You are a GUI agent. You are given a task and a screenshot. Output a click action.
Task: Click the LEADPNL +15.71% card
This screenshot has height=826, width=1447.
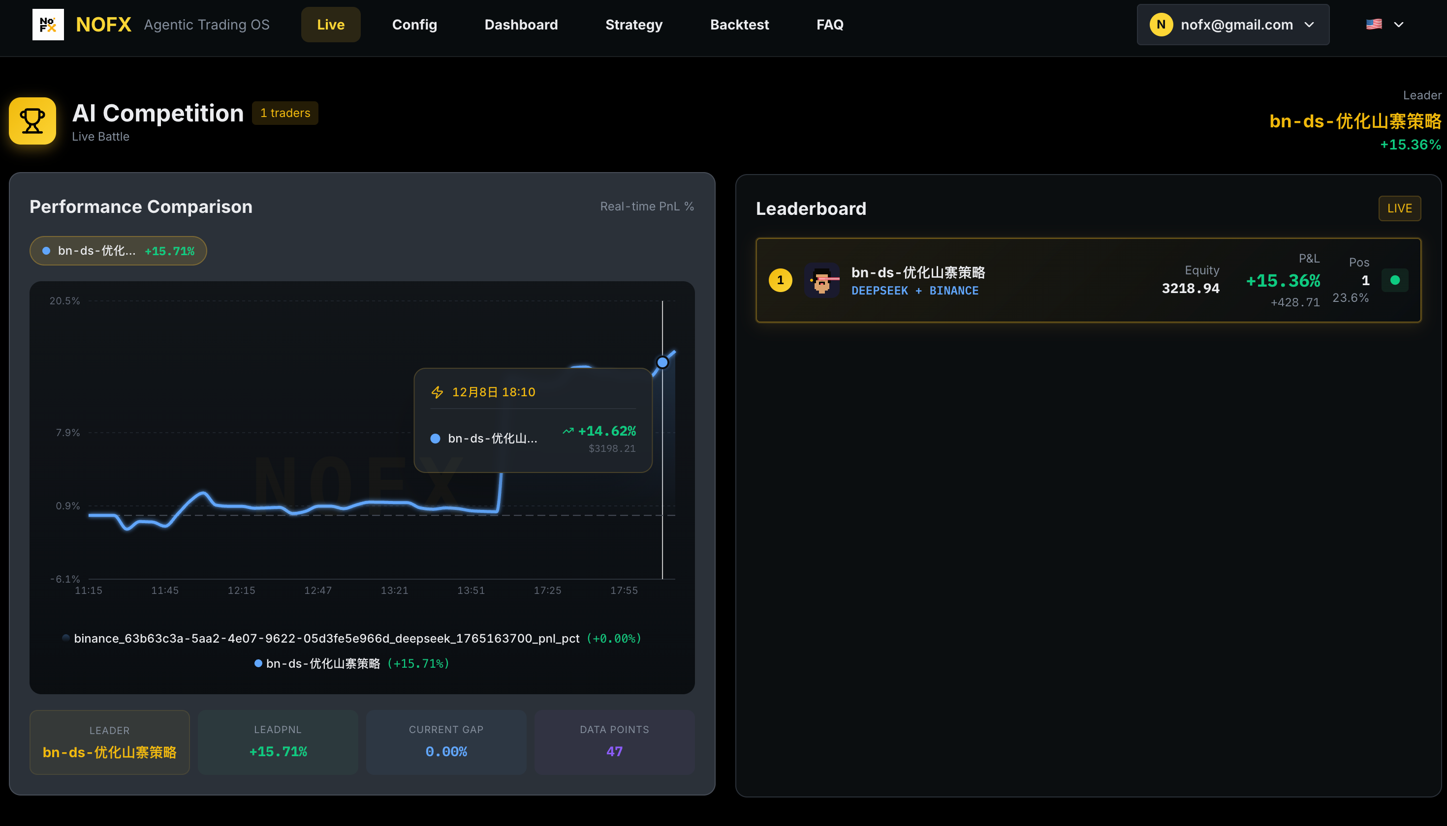pyautogui.click(x=278, y=742)
